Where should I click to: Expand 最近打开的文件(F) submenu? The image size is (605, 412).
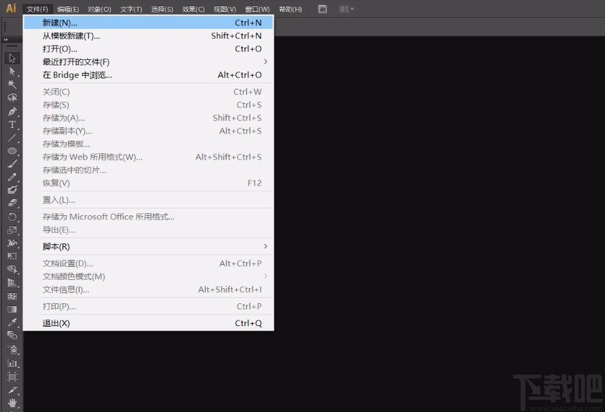tap(148, 62)
